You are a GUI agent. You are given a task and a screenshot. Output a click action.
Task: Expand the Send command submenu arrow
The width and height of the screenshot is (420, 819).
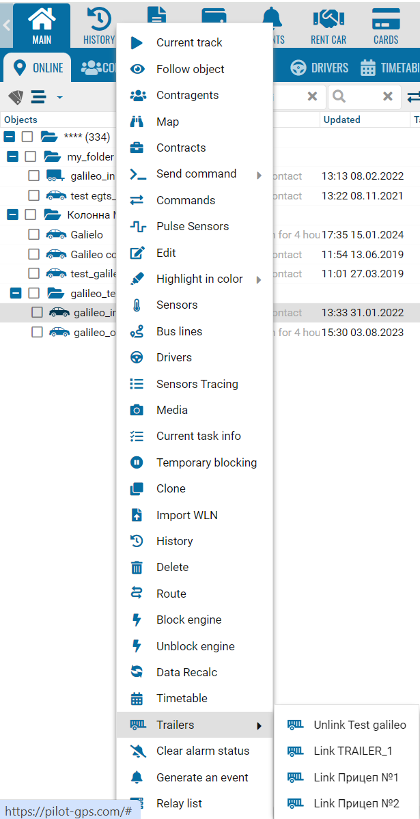(260, 174)
